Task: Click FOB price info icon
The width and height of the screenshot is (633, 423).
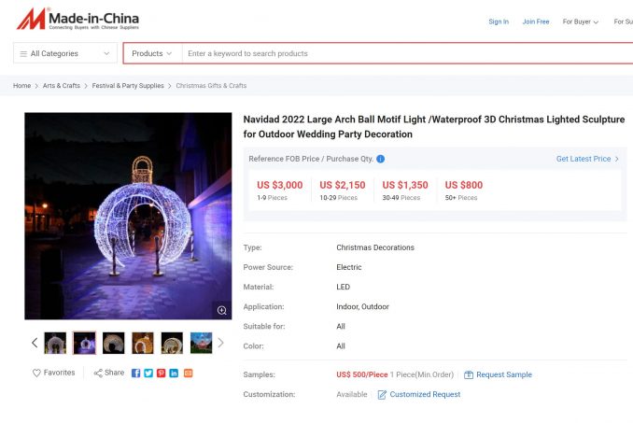Action: 381,159
